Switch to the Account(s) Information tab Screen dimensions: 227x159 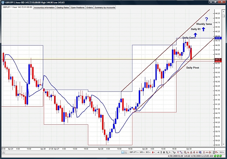(44, 8)
